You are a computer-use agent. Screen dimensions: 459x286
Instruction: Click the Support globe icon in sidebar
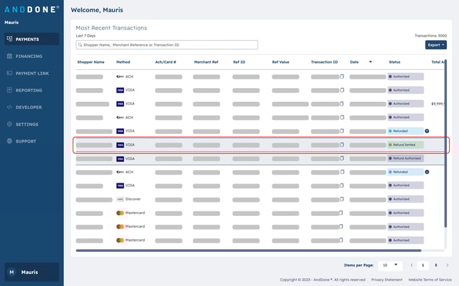pos(9,141)
